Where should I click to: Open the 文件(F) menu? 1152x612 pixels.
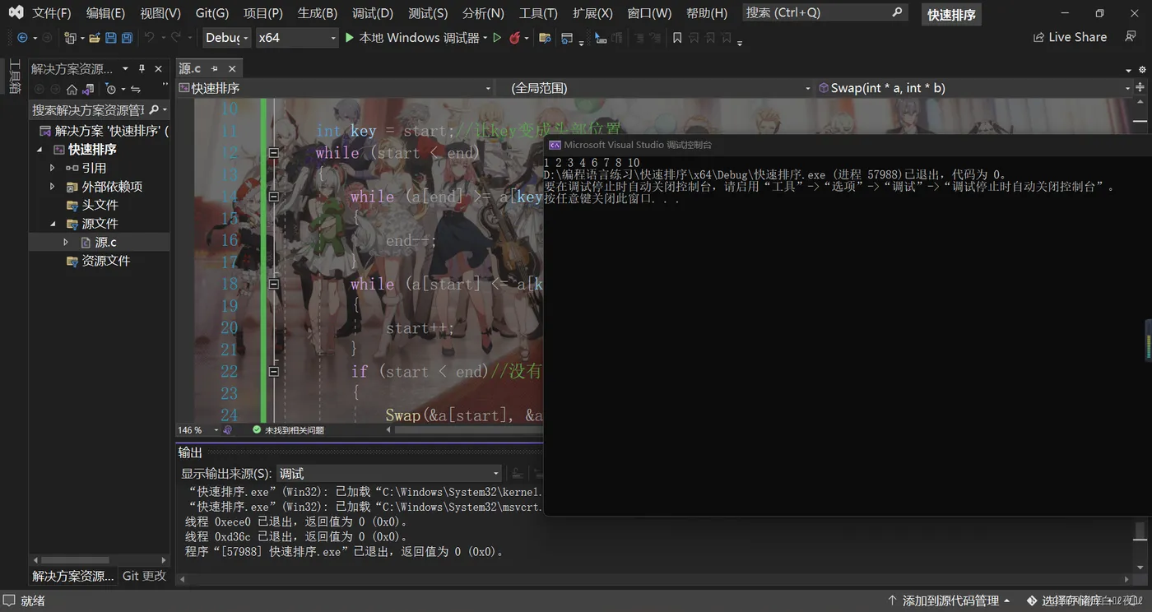[52, 13]
